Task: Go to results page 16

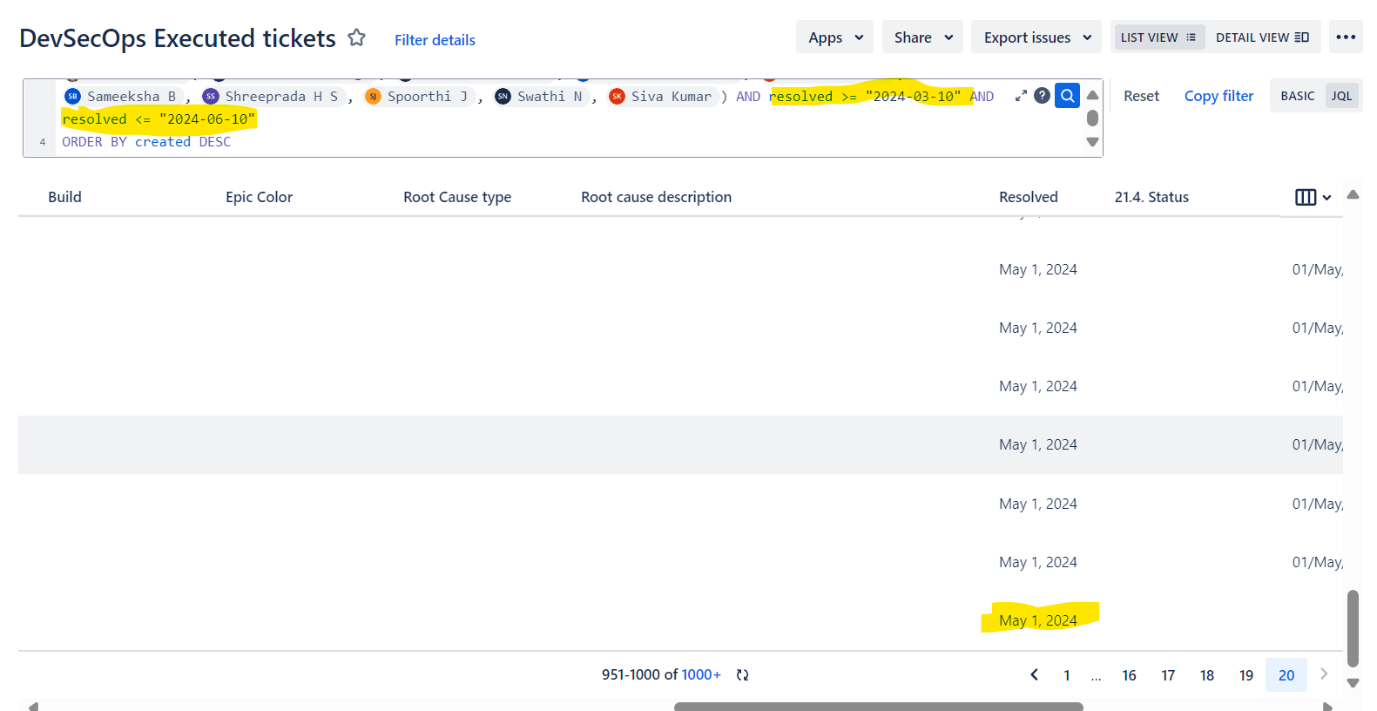Action: (1129, 675)
